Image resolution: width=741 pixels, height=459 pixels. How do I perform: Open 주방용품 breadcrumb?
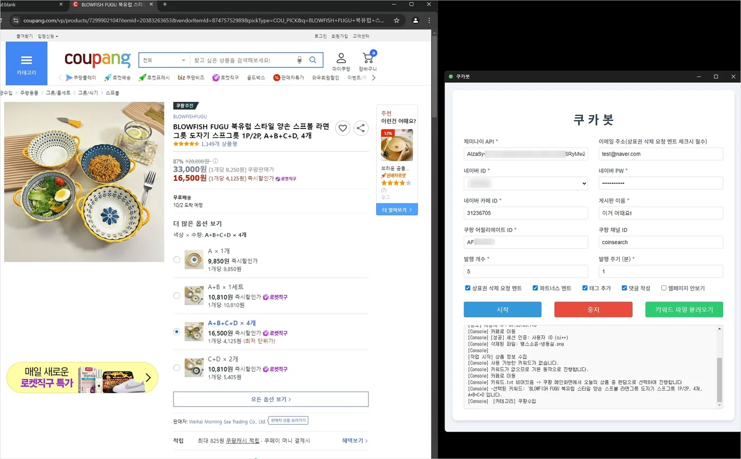click(x=29, y=93)
